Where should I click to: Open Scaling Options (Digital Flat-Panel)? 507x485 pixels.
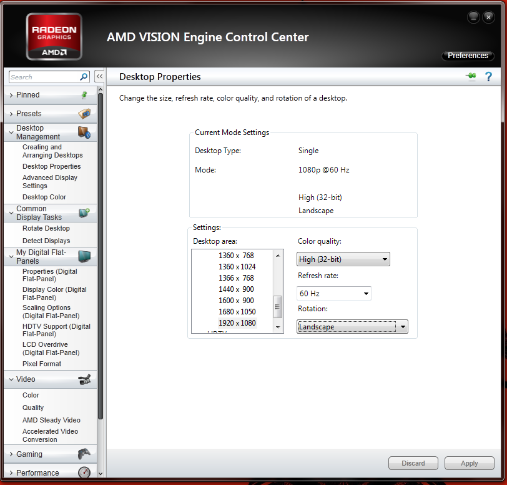51,311
